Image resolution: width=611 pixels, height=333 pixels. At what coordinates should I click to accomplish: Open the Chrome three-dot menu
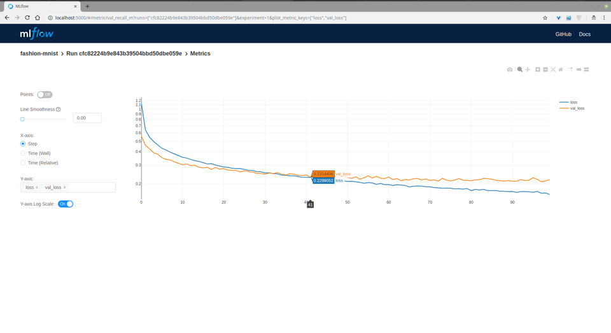604,18
